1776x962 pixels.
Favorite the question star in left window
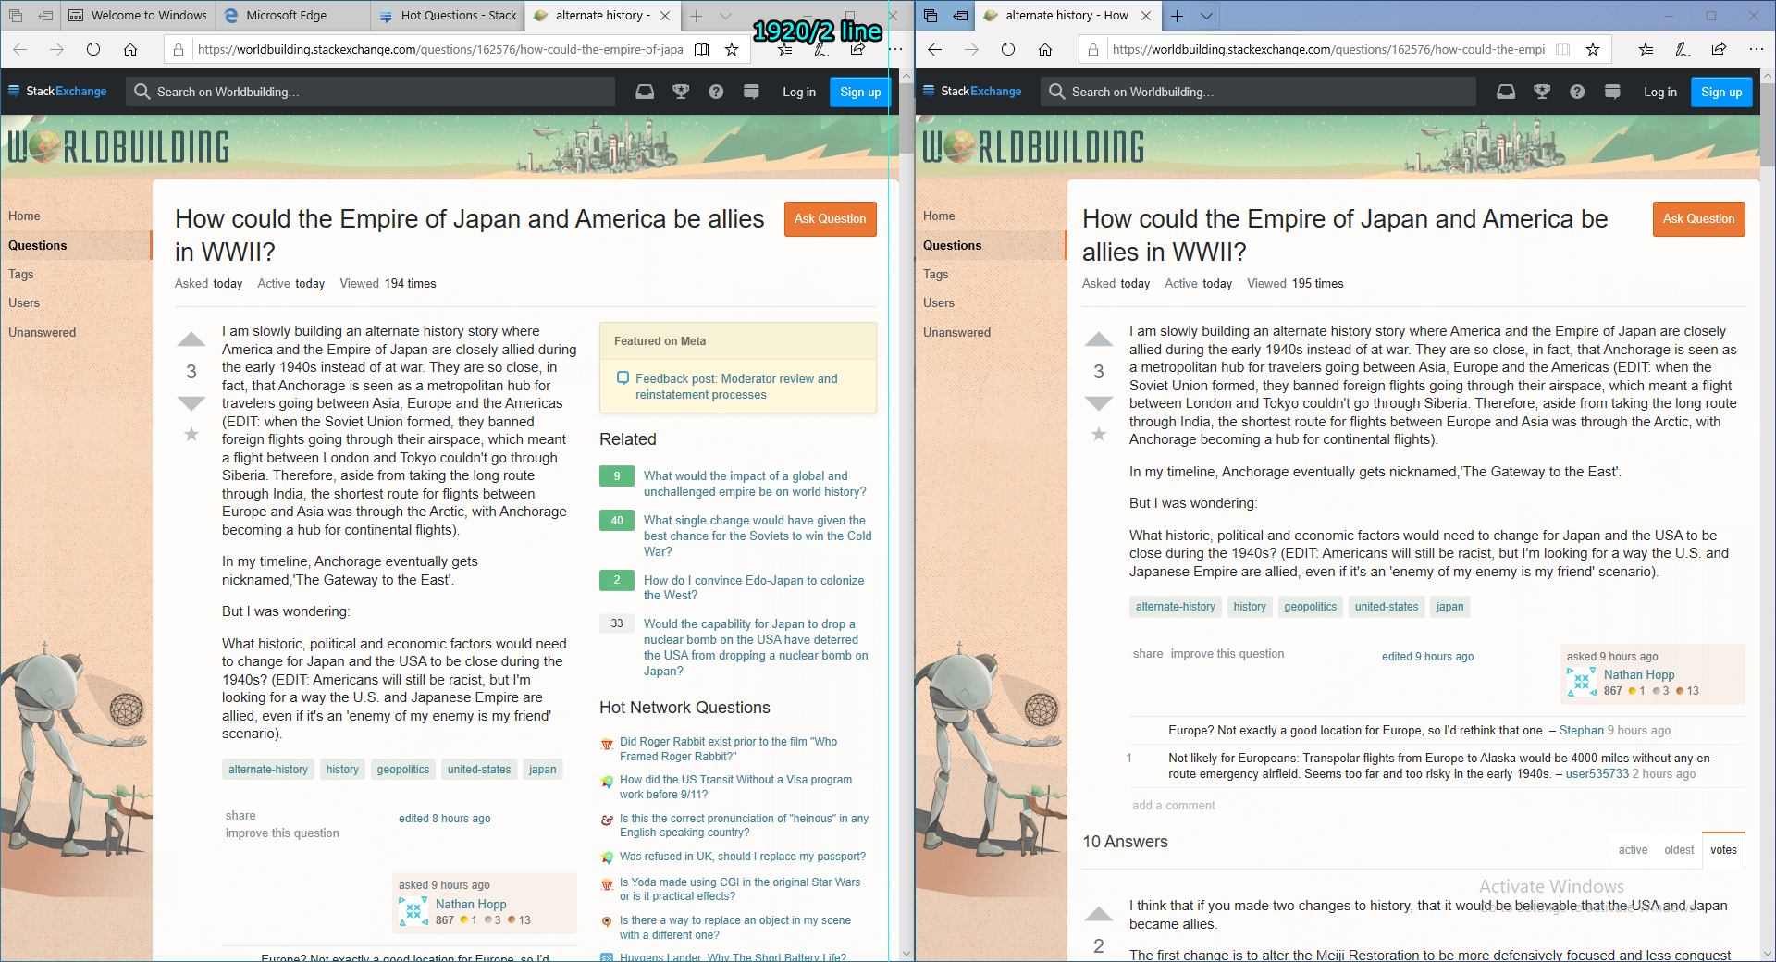click(191, 434)
